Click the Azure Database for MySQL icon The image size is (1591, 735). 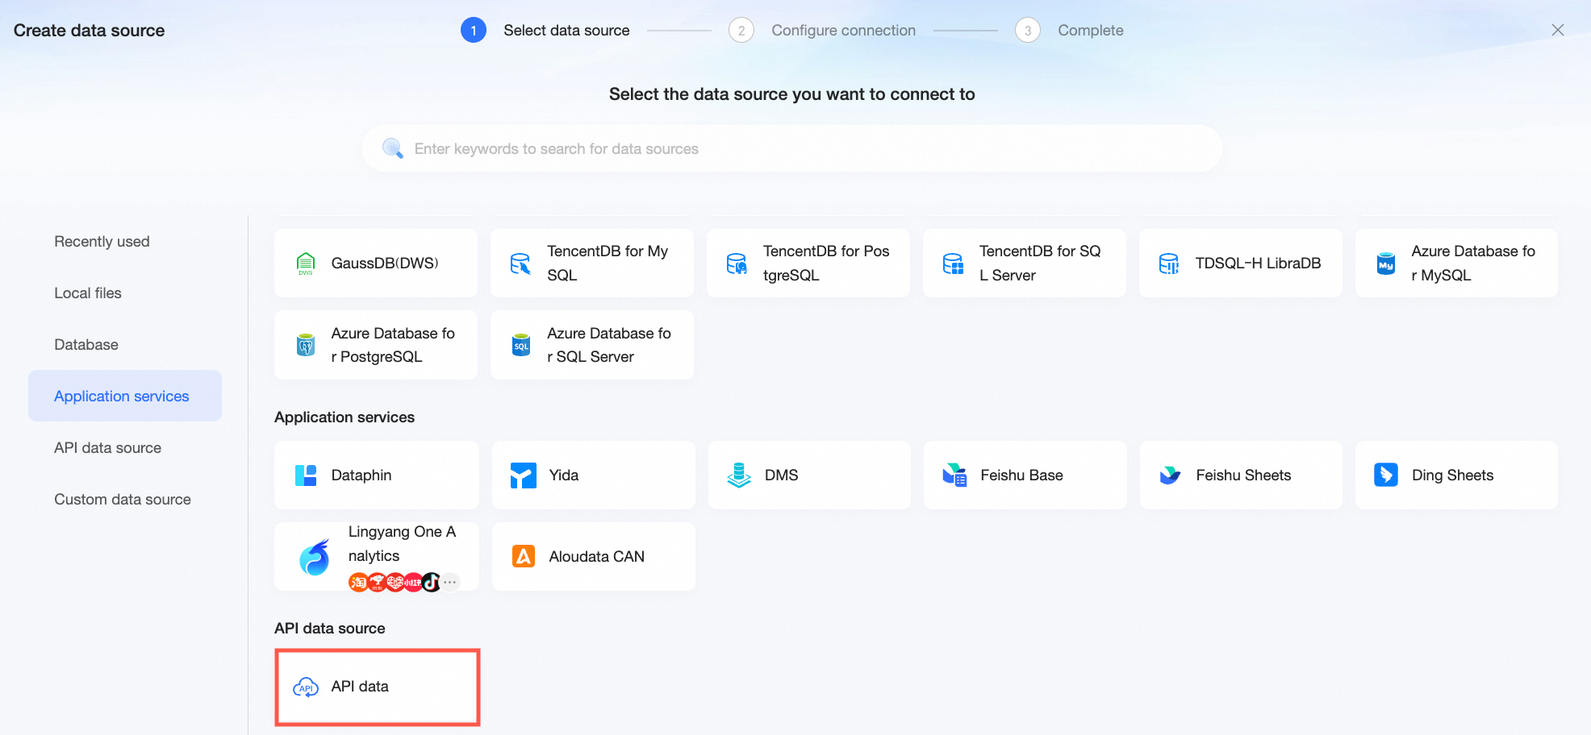tap(1385, 264)
